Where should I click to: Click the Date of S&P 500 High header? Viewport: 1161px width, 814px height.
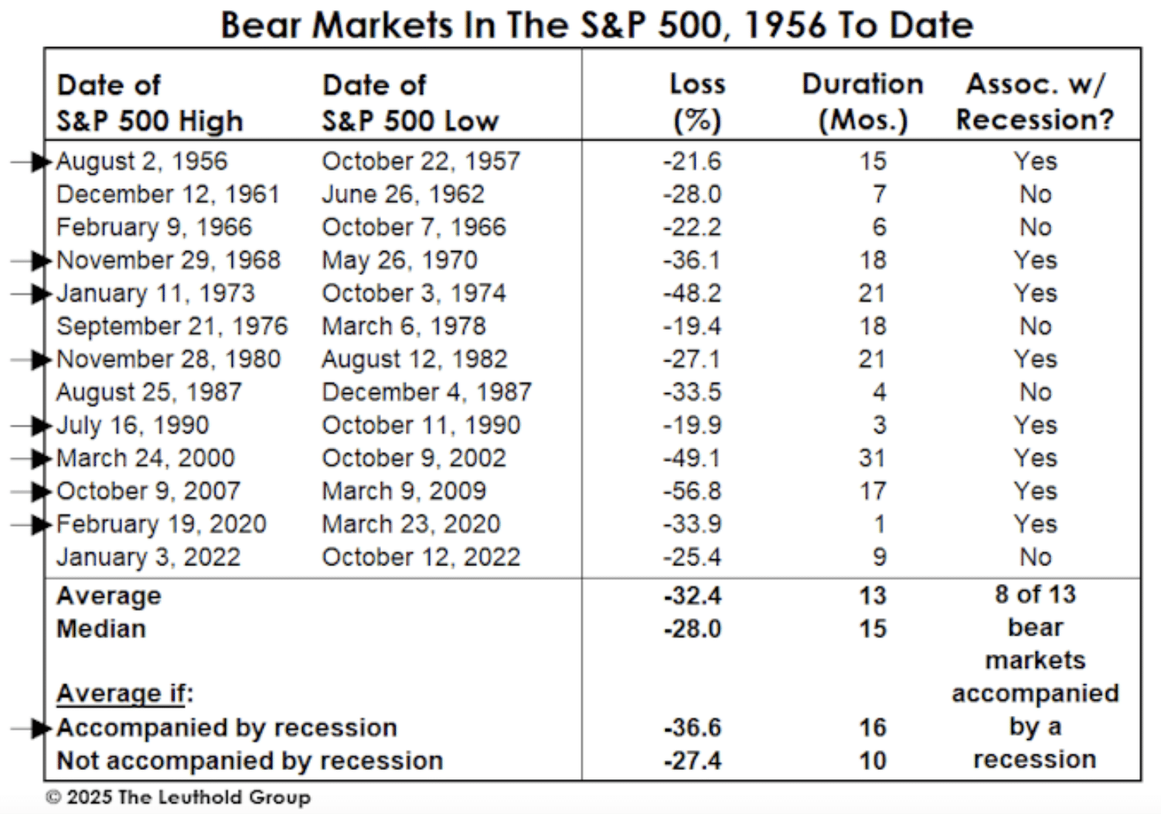coord(149,103)
